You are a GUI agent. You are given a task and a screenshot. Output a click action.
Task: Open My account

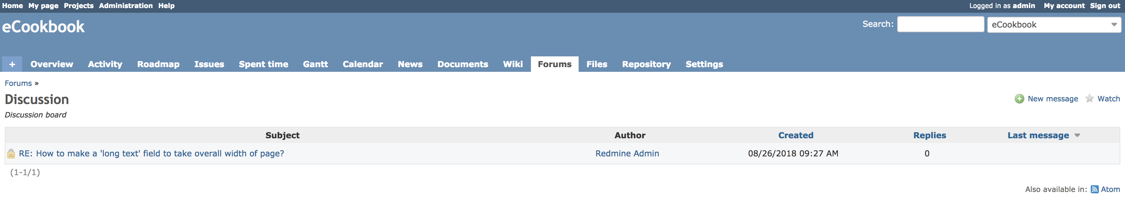pyautogui.click(x=1064, y=6)
